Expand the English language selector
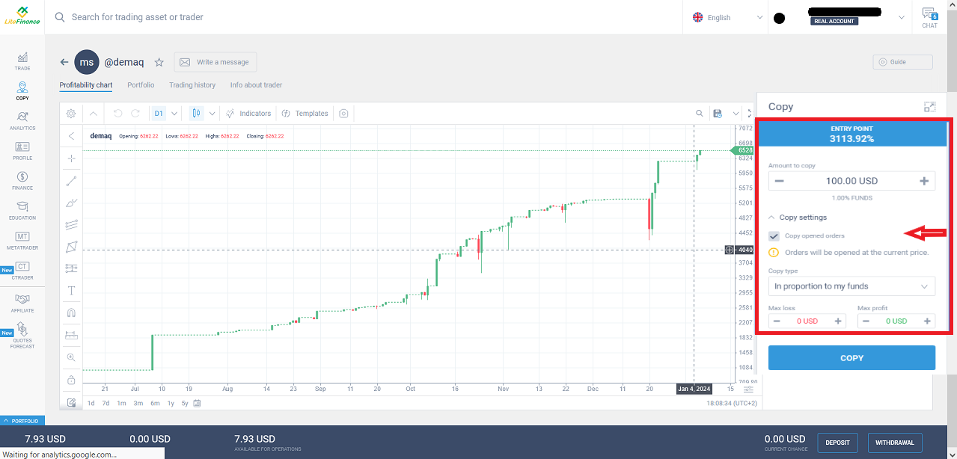The height and width of the screenshot is (459, 957). pos(725,17)
